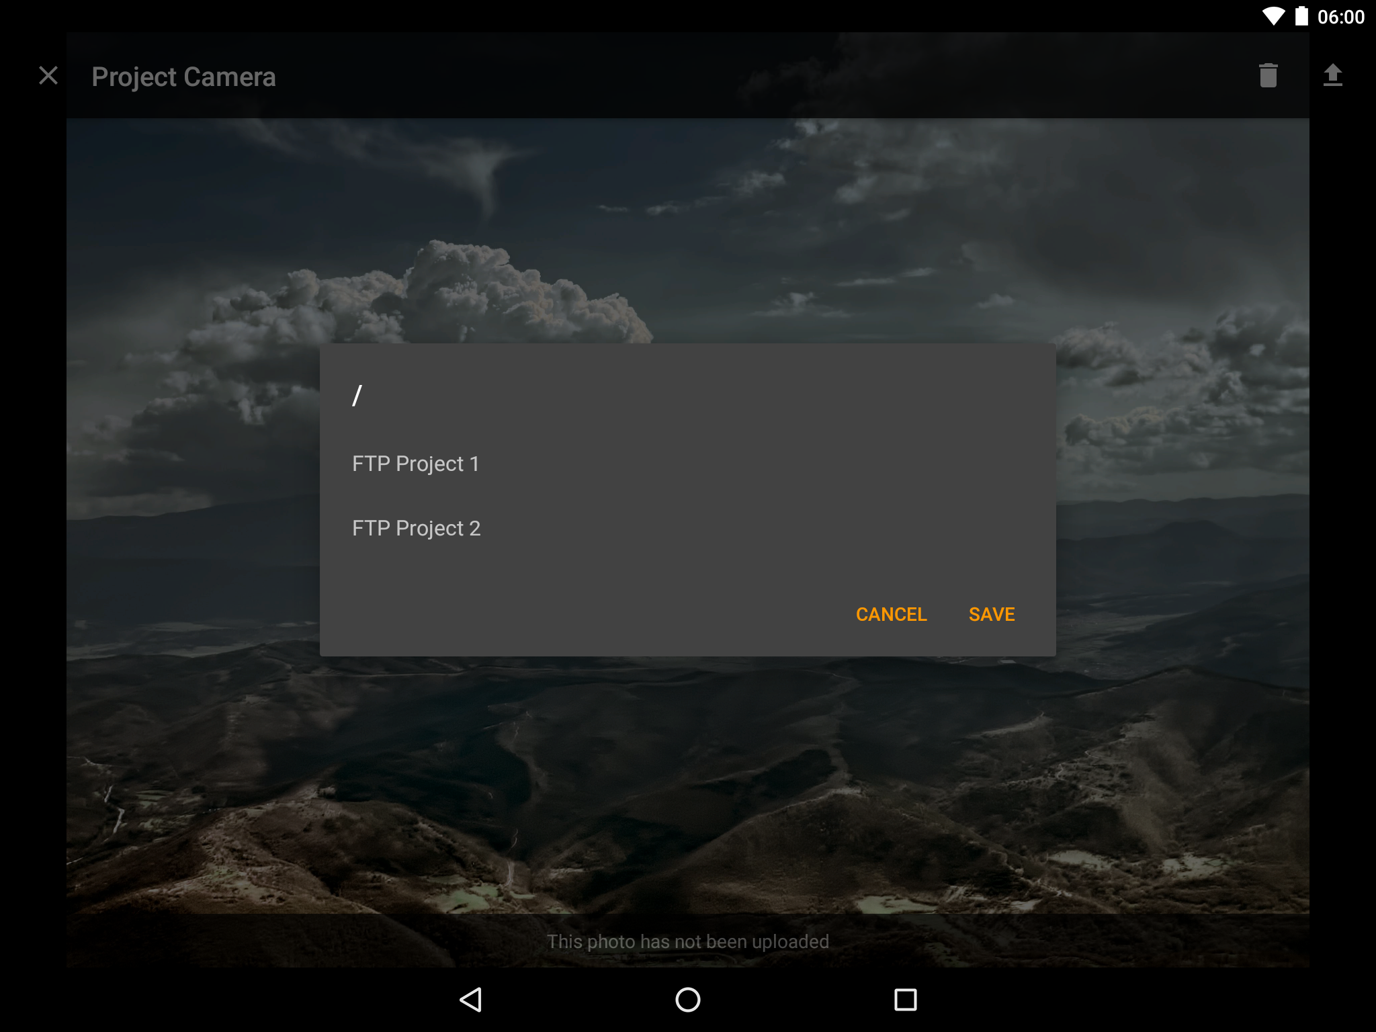Tap the upload arrow icon
The image size is (1376, 1032).
tap(1332, 75)
